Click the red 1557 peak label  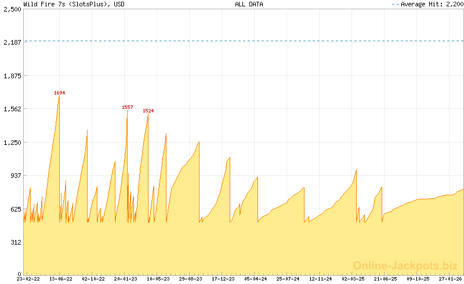tap(128, 107)
